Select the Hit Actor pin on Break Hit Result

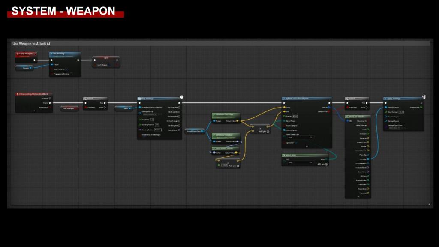pyautogui.click(x=368, y=159)
